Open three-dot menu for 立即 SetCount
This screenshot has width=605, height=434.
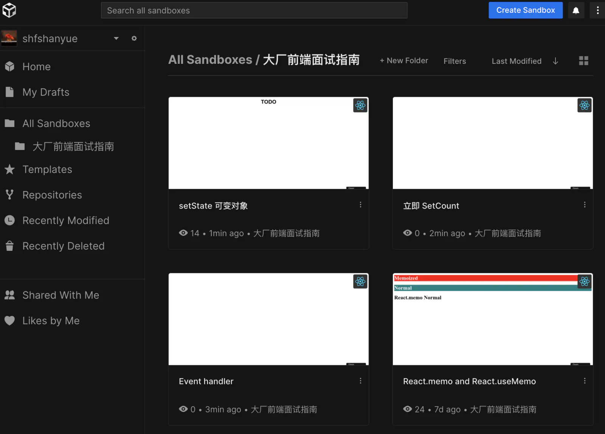click(585, 204)
